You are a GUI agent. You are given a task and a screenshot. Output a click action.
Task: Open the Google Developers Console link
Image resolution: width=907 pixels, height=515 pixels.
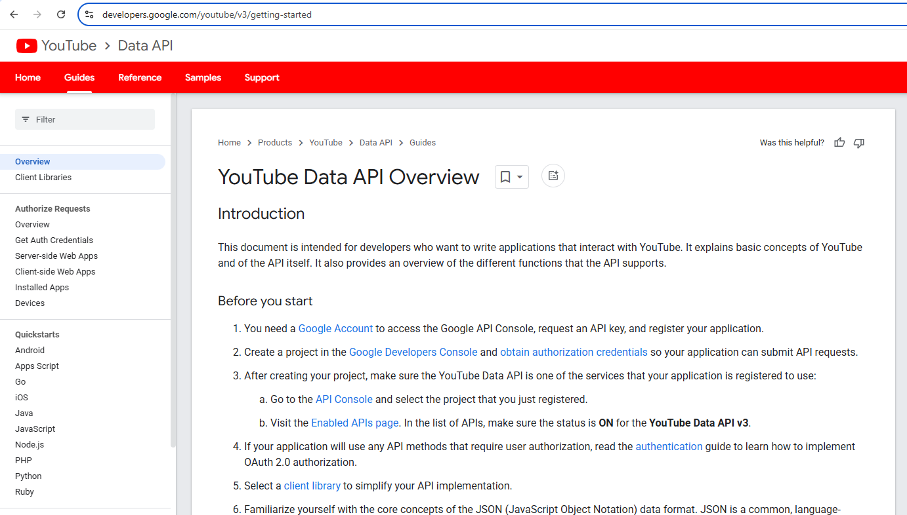point(413,352)
